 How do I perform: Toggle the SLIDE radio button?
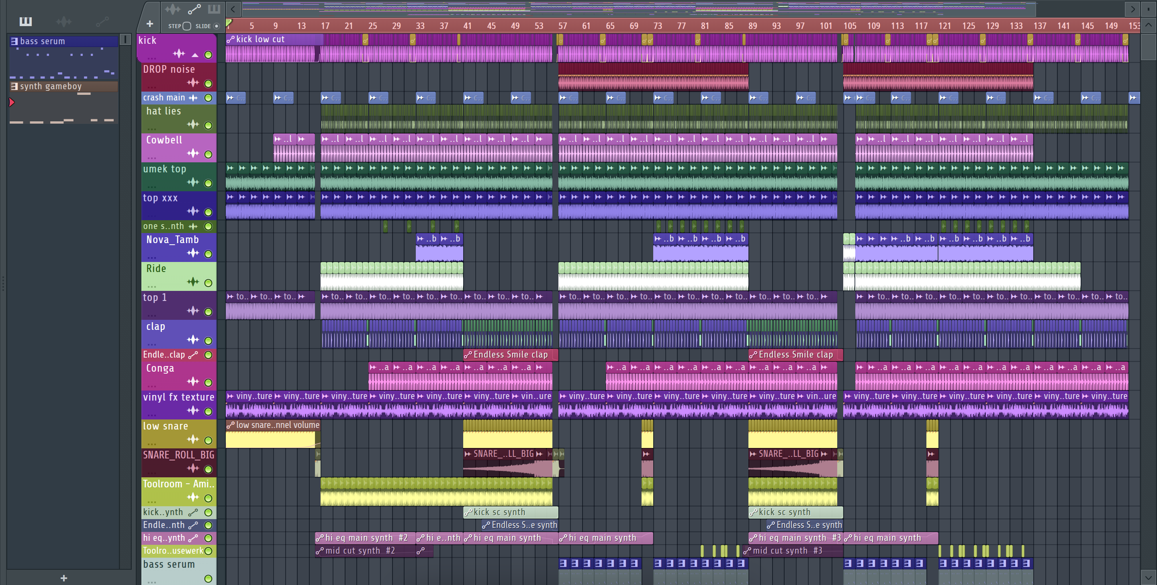pos(216,26)
